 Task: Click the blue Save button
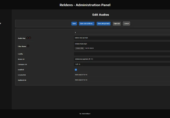point(74,24)
